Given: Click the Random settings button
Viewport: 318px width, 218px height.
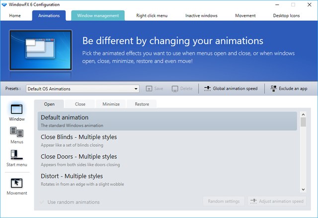Looking at the screenshot, I should coord(224,201).
